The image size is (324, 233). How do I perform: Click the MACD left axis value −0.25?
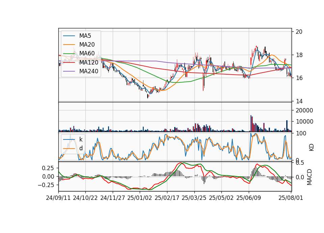tap(46, 185)
